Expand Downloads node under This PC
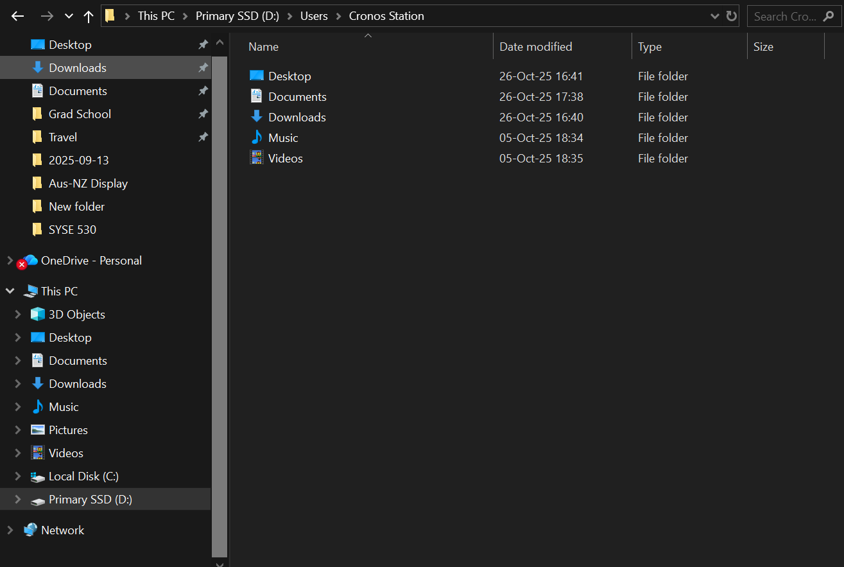Screen dimensions: 844x567 pos(18,383)
